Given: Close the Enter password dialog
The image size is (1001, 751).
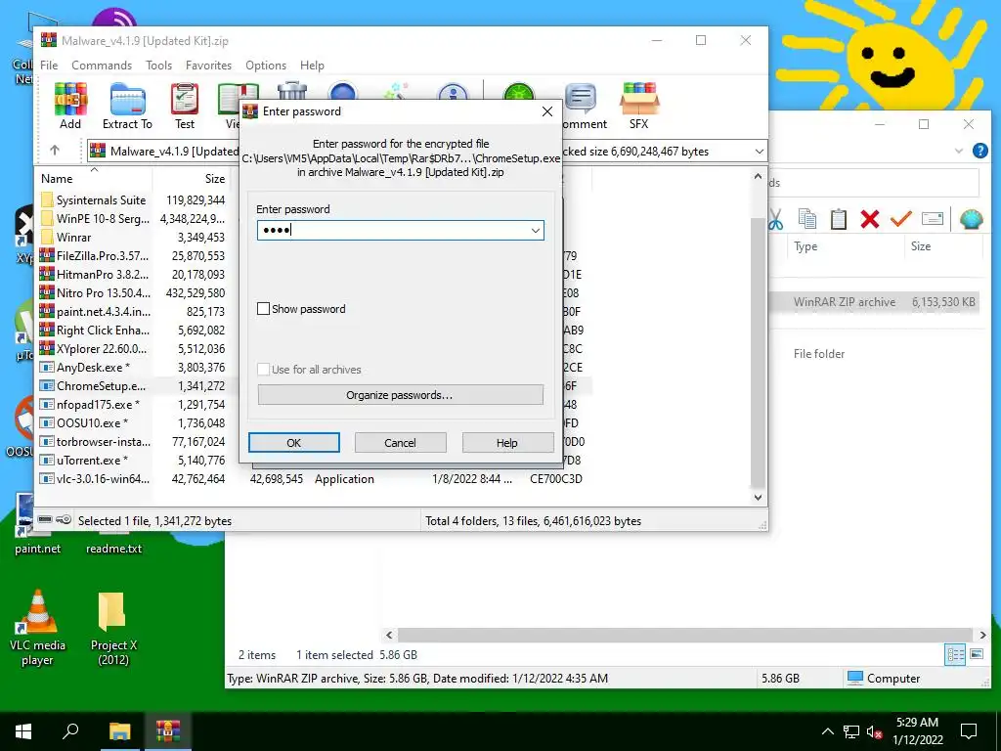Looking at the screenshot, I should pyautogui.click(x=547, y=111).
